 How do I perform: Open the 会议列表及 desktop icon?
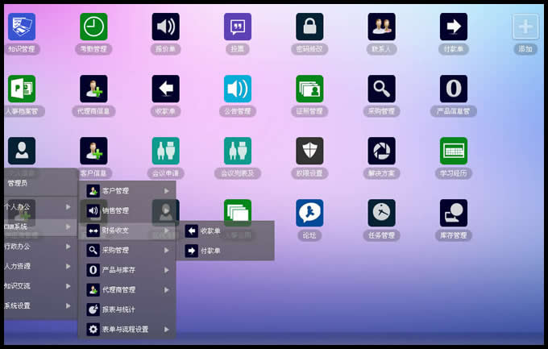coord(238,151)
